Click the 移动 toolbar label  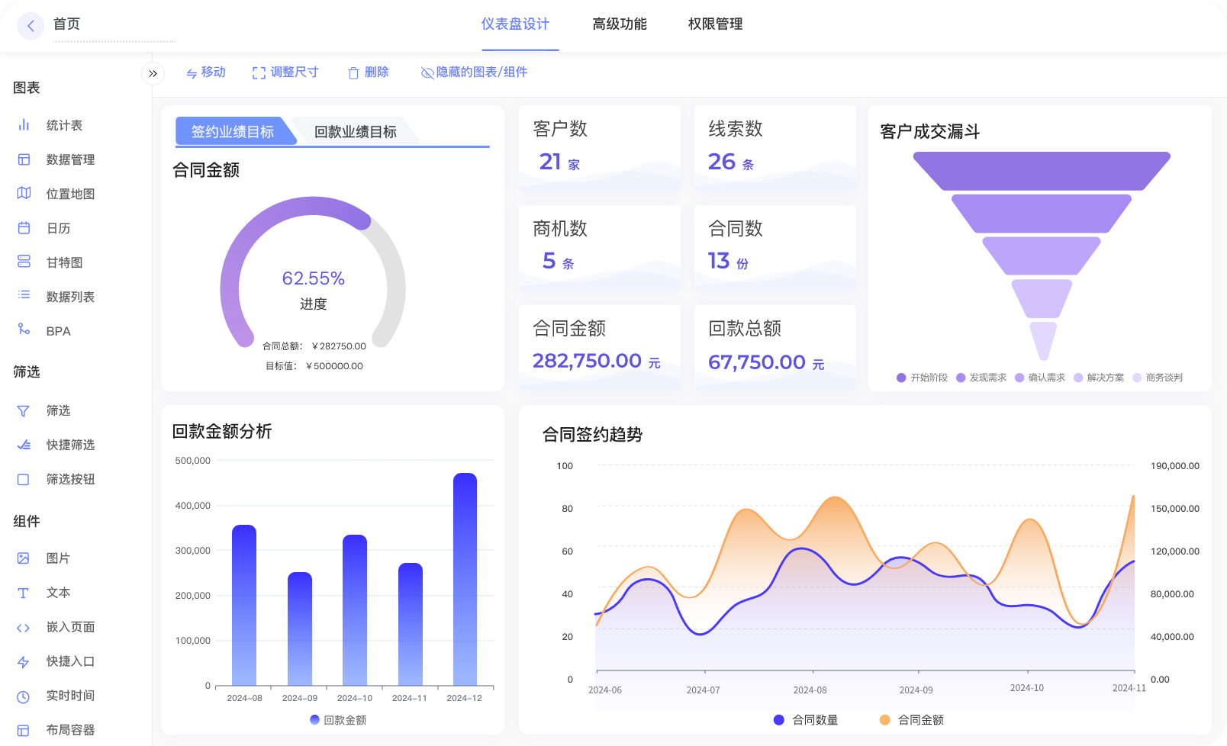pyautogui.click(x=214, y=72)
